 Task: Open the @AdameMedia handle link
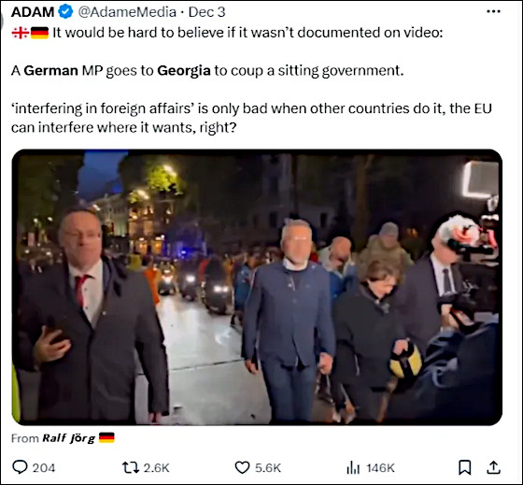click(x=127, y=12)
